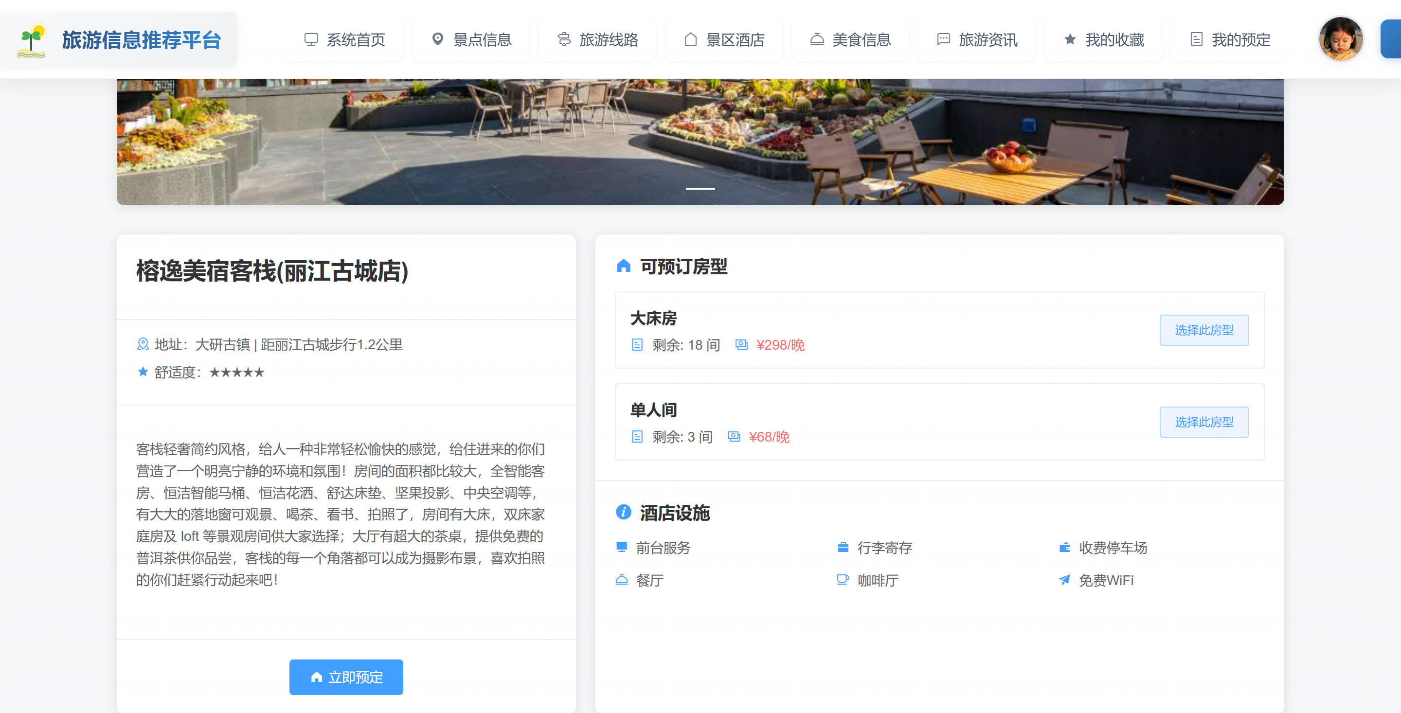Screen dimensions: 1401x713
Task: Click the 咖啡厅 facility label
Action: (x=878, y=580)
